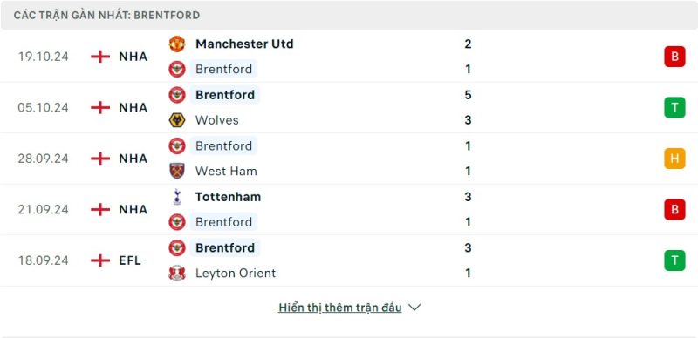The image size is (698, 338).
Task: Open the 'Hiển thị thêm trận đấu' link
Action: (x=340, y=308)
